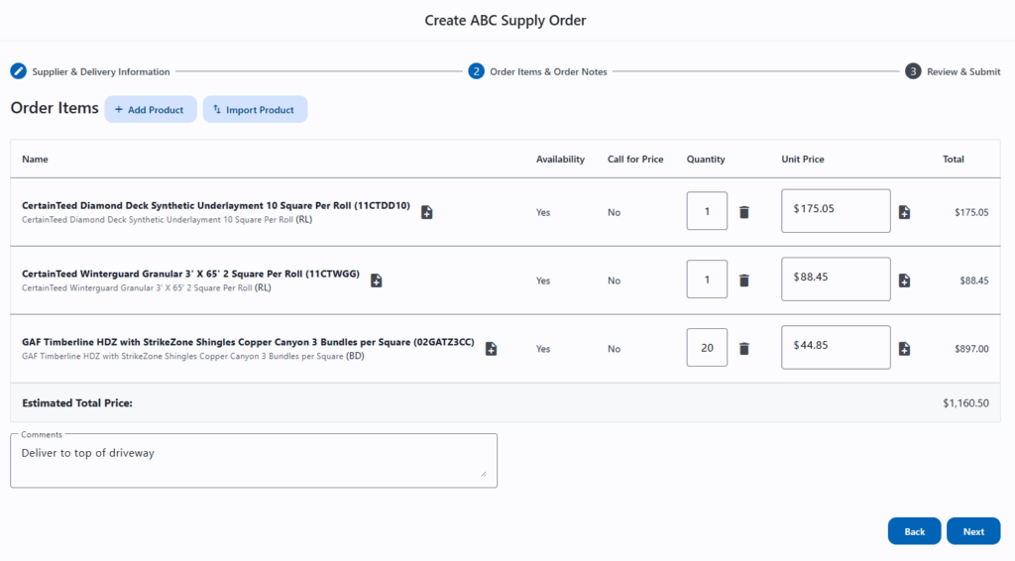
Task: Click note icon beside GAF Timberline HDZ name
Action: coord(491,349)
